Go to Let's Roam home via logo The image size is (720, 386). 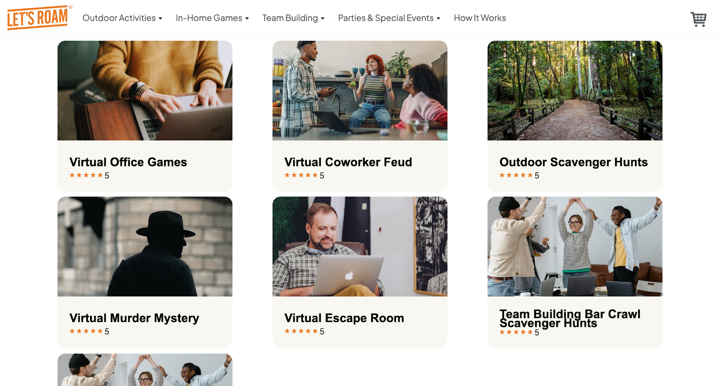(39, 18)
